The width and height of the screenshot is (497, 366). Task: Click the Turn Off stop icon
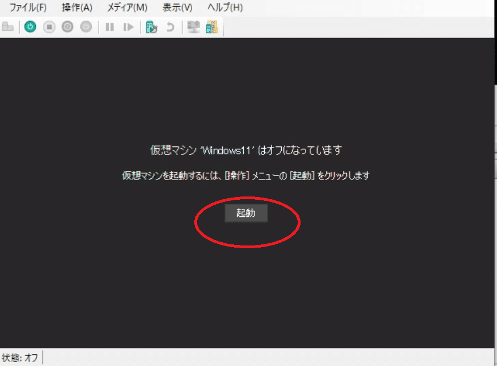click(49, 27)
